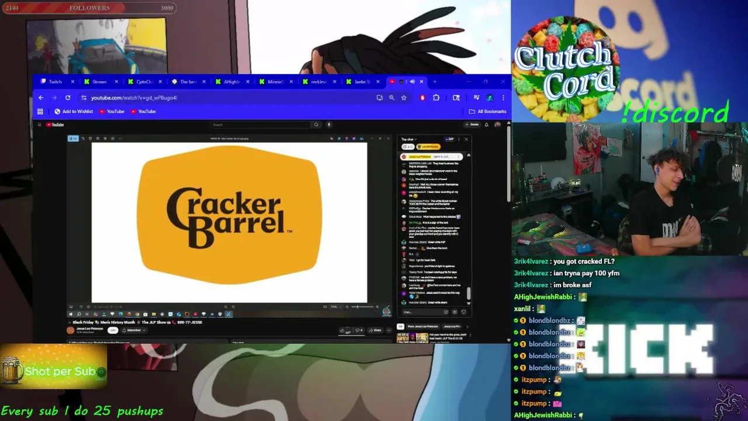The height and width of the screenshot is (421, 748).
Task: Open the red ad-blocker extension
Action: 423,98
